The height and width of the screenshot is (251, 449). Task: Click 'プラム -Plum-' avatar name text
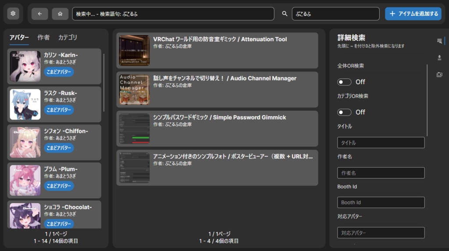[61, 169]
